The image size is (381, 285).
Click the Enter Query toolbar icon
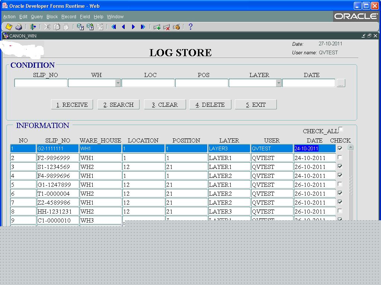[80, 27]
